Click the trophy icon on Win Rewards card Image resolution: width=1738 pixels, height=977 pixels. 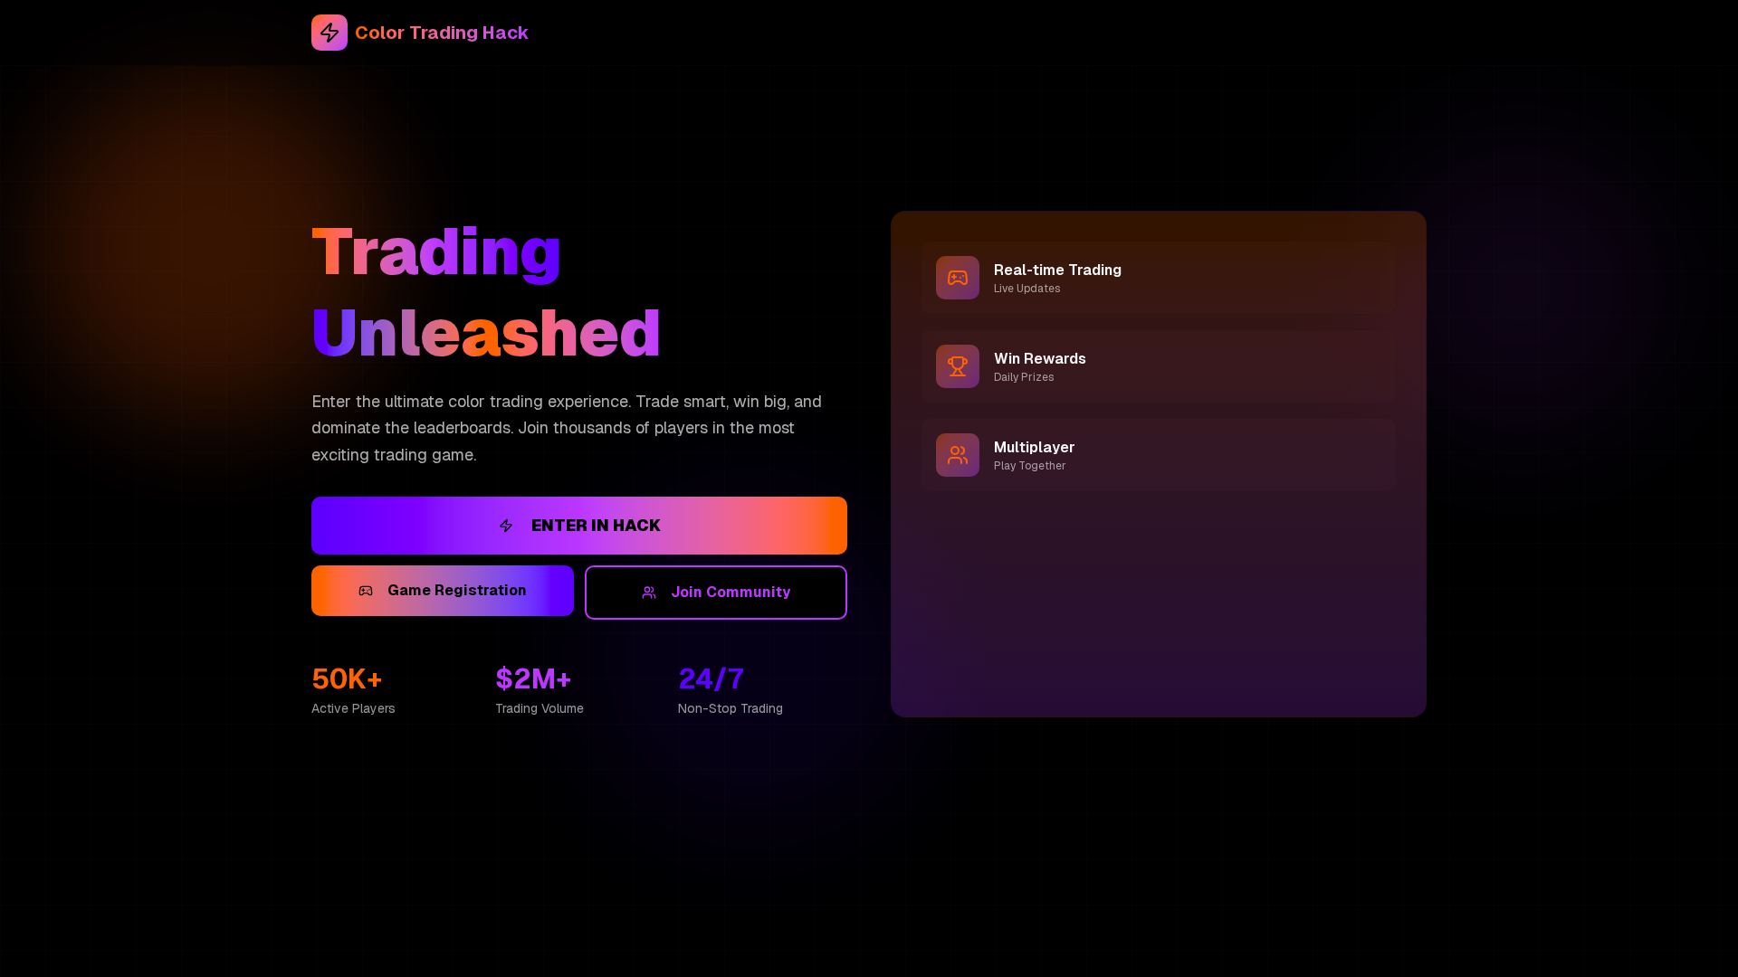tap(957, 366)
